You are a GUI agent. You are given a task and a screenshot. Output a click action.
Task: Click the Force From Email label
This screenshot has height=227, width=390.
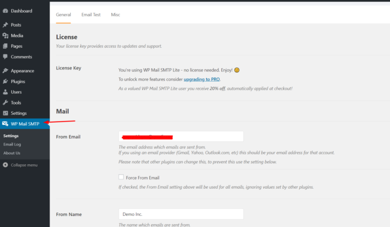[x=143, y=178]
